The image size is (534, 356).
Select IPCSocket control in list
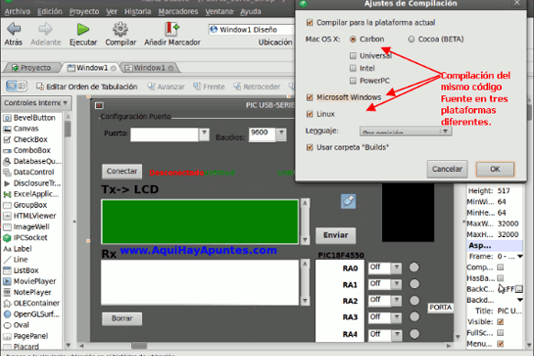[x=26, y=238]
